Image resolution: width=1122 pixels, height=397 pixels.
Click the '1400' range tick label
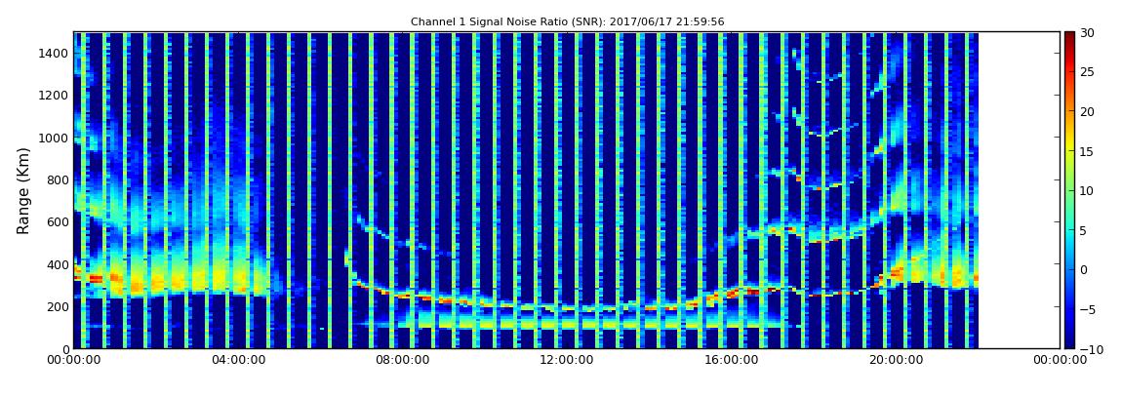coord(54,53)
